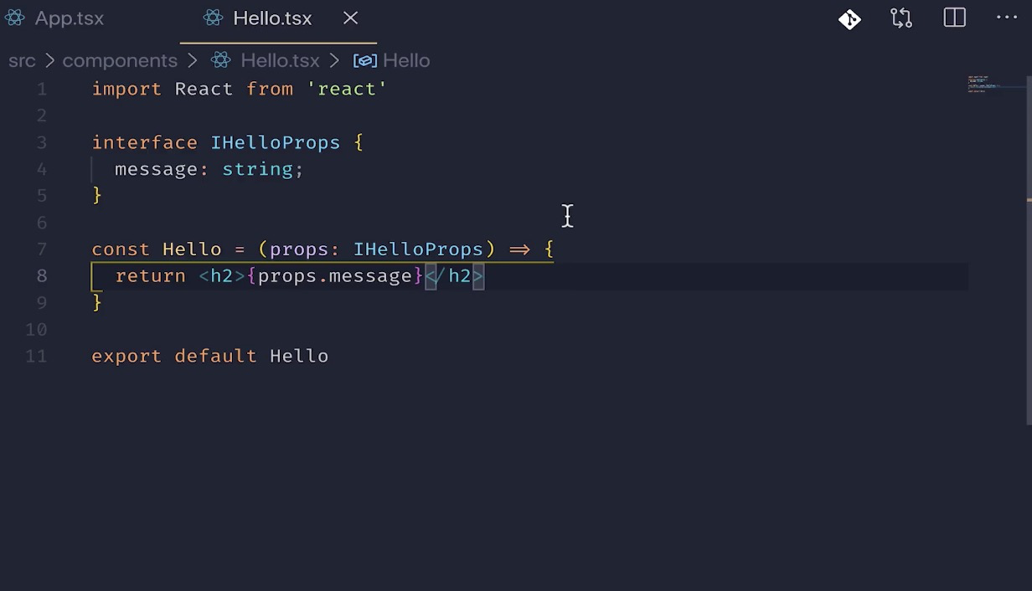
Task: Split the editor to the right
Action: (x=955, y=18)
